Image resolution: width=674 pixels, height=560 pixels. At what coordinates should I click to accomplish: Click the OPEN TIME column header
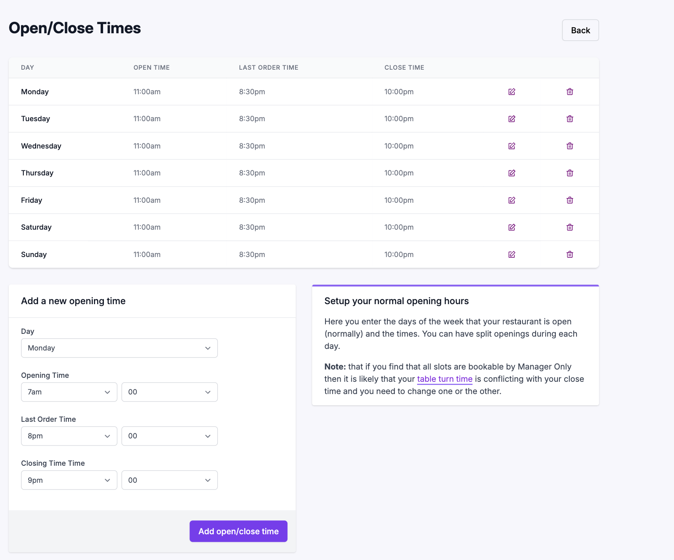click(151, 68)
